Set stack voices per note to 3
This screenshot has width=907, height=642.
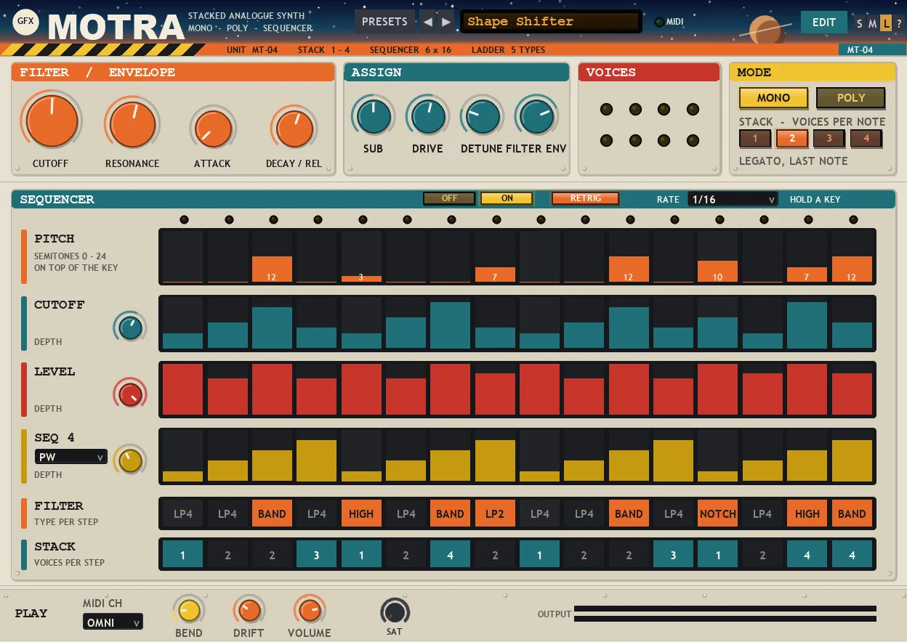829,139
